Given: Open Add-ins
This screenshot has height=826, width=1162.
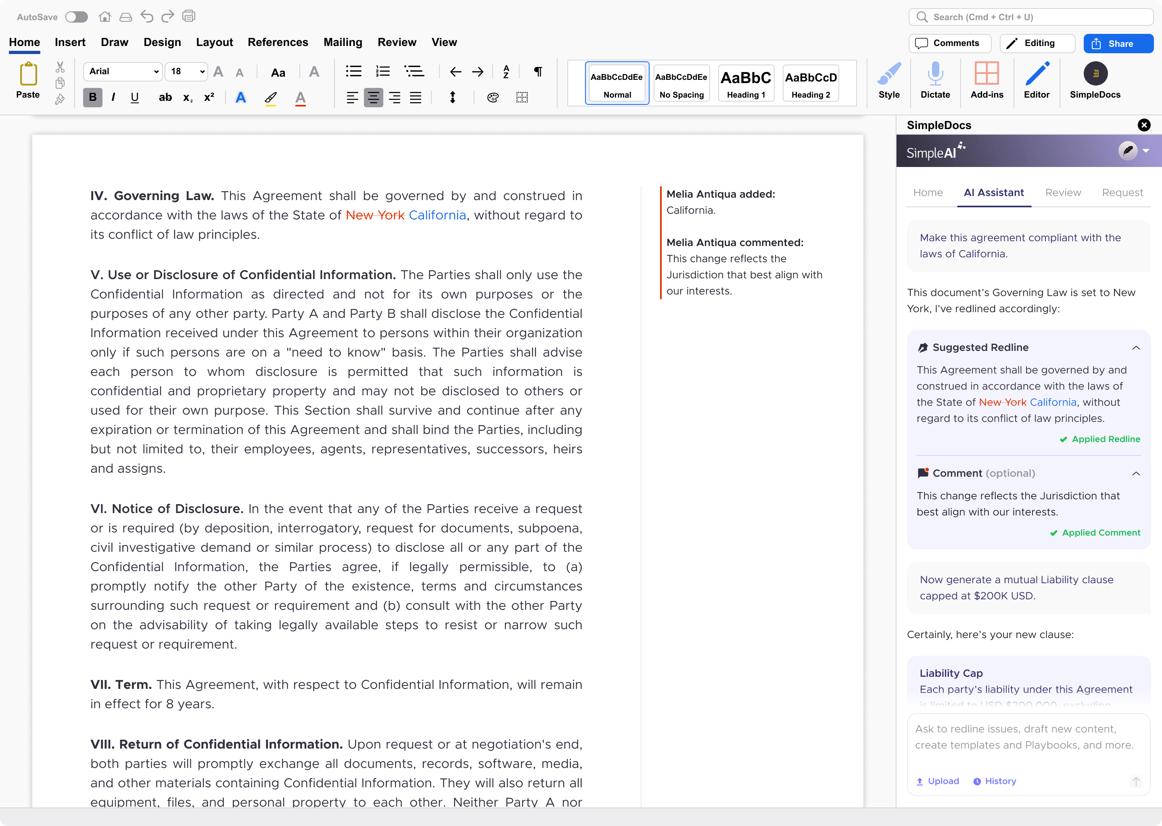Looking at the screenshot, I should (986, 80).
